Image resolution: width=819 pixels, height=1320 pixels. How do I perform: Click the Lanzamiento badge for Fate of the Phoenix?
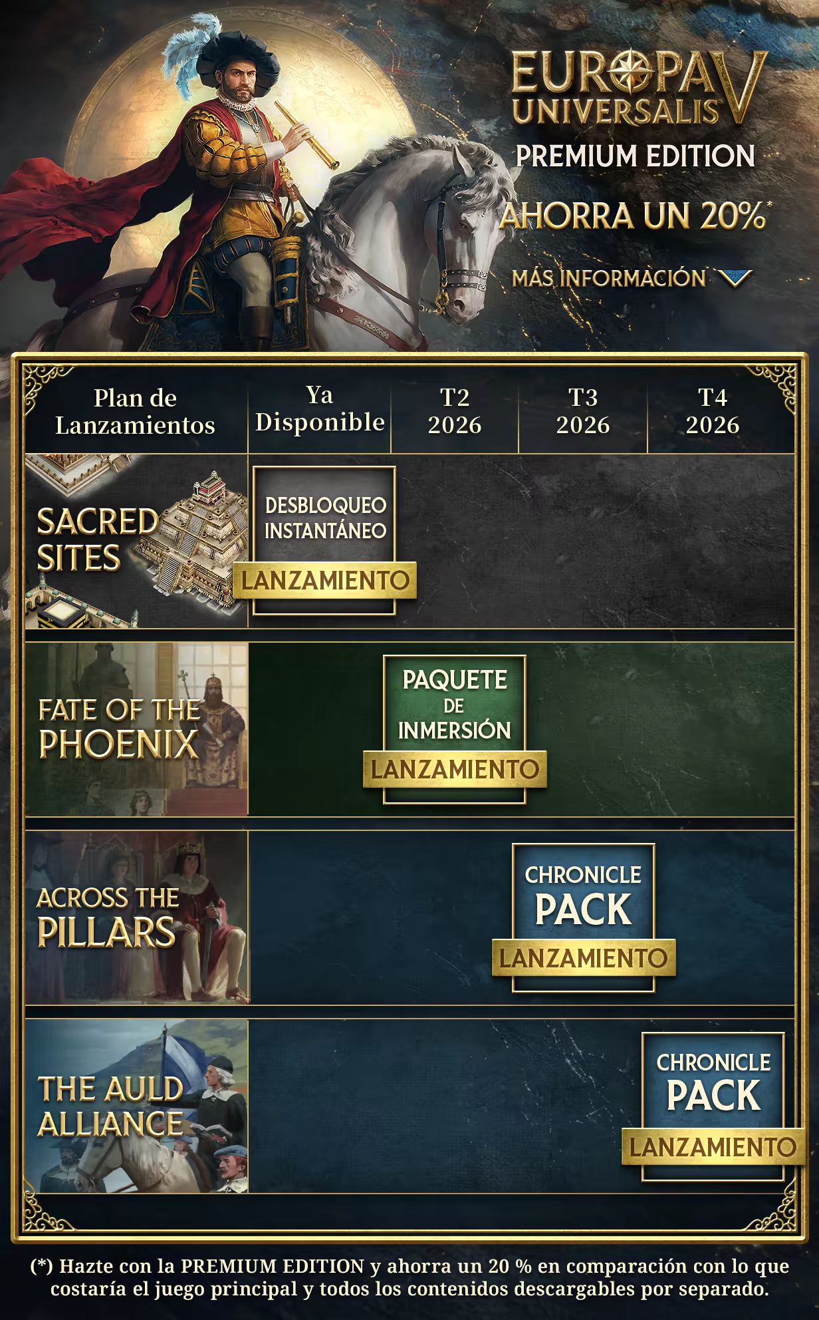(x=455, y=769)
